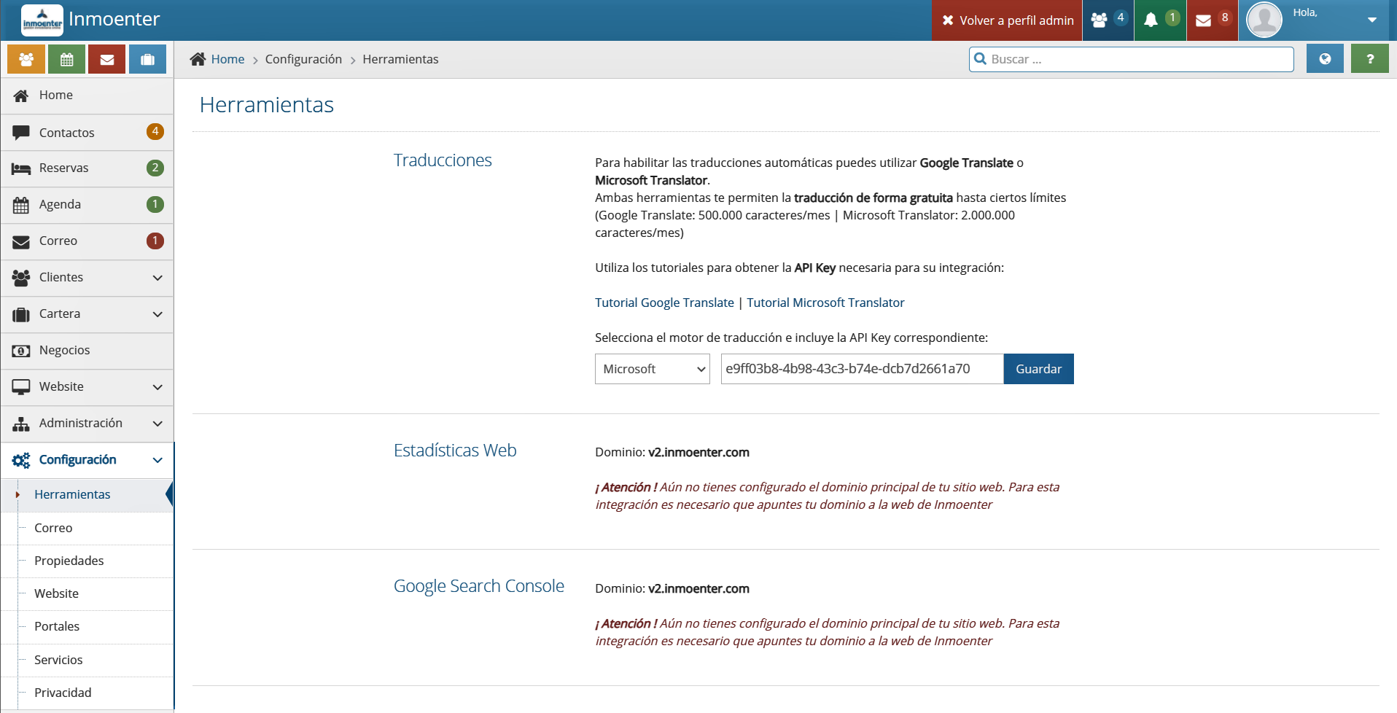The width and height of the screenshot is (1397, 713).
Task: Open the notifications bell icon
Action: (x=1151, y=20)
